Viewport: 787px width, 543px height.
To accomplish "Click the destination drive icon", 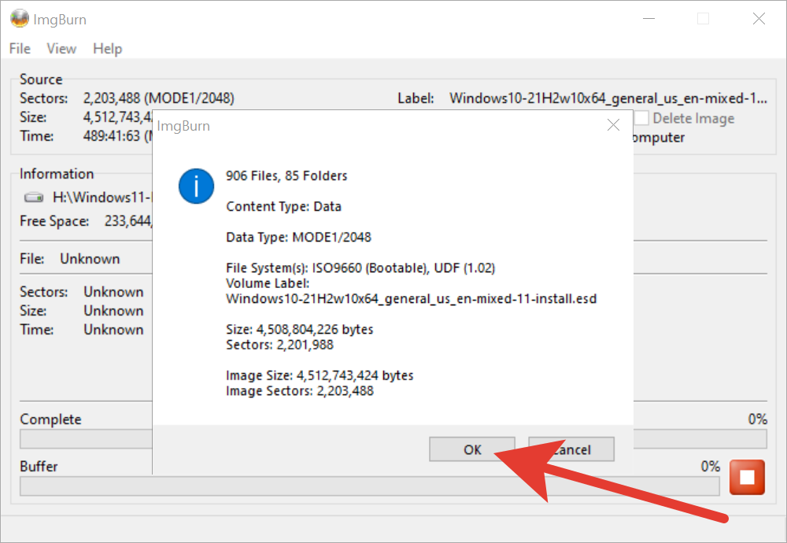I will (34, 198).
